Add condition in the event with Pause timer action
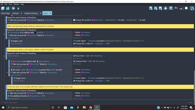The width and height of the screenshot is (195, 110). 13,56
